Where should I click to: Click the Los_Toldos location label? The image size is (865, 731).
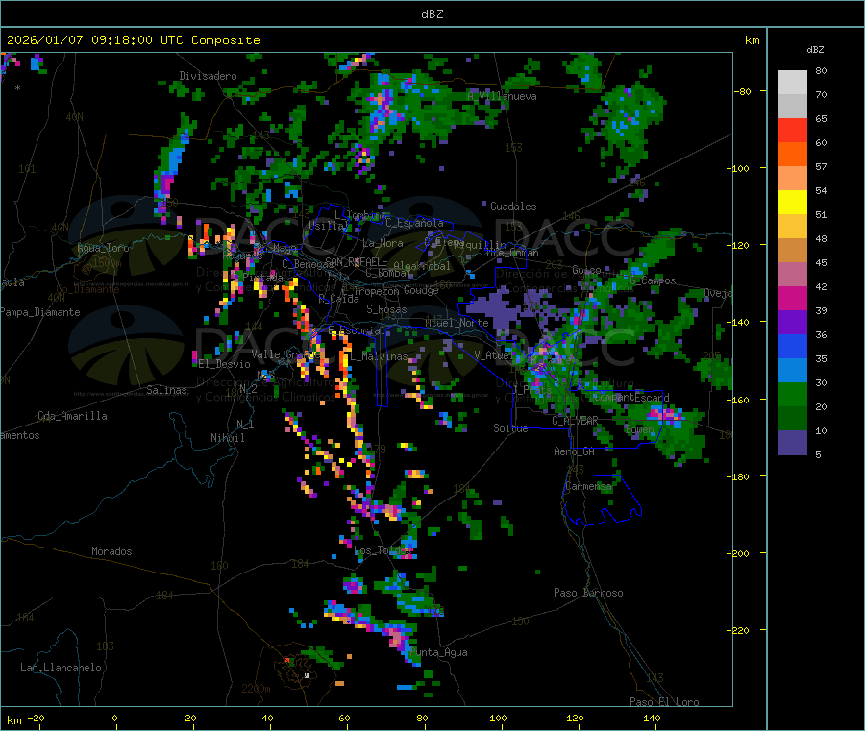(x=383, y=550)
